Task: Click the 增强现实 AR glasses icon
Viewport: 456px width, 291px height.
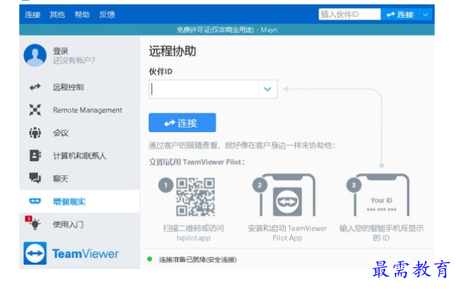Action: tap(35, 201)
